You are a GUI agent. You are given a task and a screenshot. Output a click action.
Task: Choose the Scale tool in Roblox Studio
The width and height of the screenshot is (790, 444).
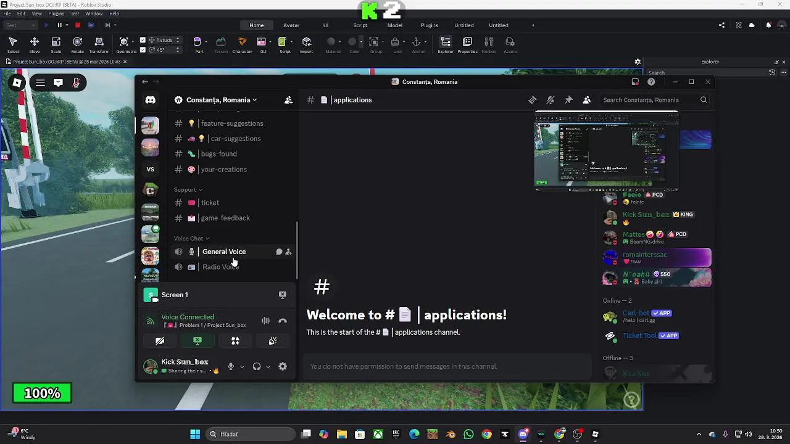pyautogui.click(x=56, y=44)
